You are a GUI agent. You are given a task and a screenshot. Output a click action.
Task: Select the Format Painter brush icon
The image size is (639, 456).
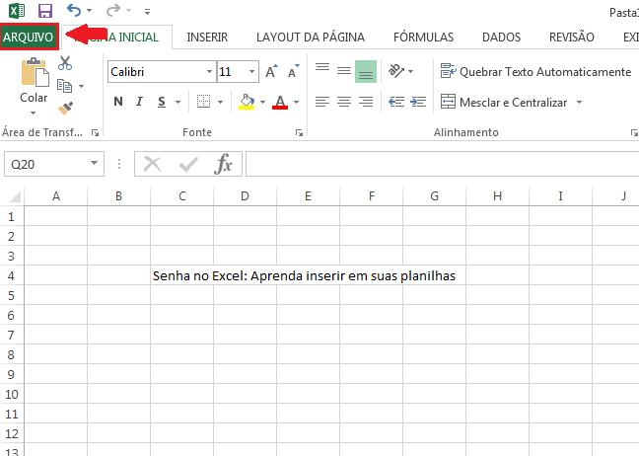point(65,109)
